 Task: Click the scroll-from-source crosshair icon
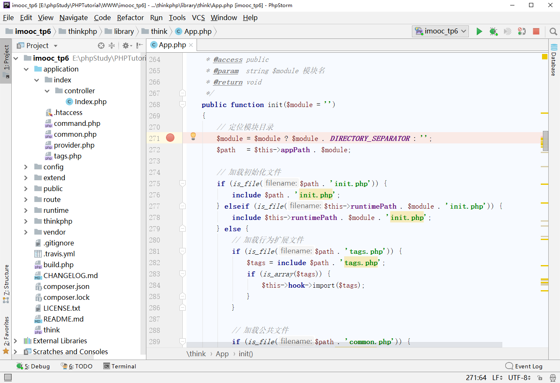point(101,46)
